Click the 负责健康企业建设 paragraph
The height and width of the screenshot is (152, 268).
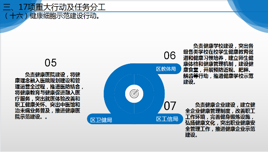click(220, 120)
